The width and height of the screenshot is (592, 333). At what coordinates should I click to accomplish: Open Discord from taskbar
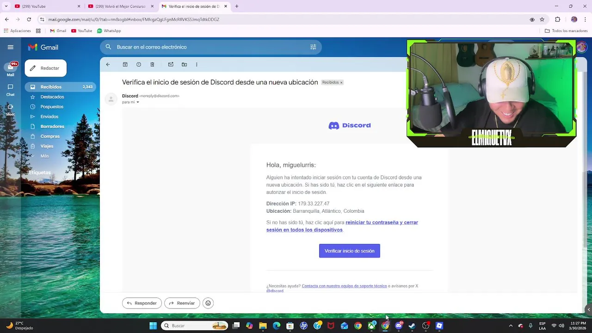[399, 326]
